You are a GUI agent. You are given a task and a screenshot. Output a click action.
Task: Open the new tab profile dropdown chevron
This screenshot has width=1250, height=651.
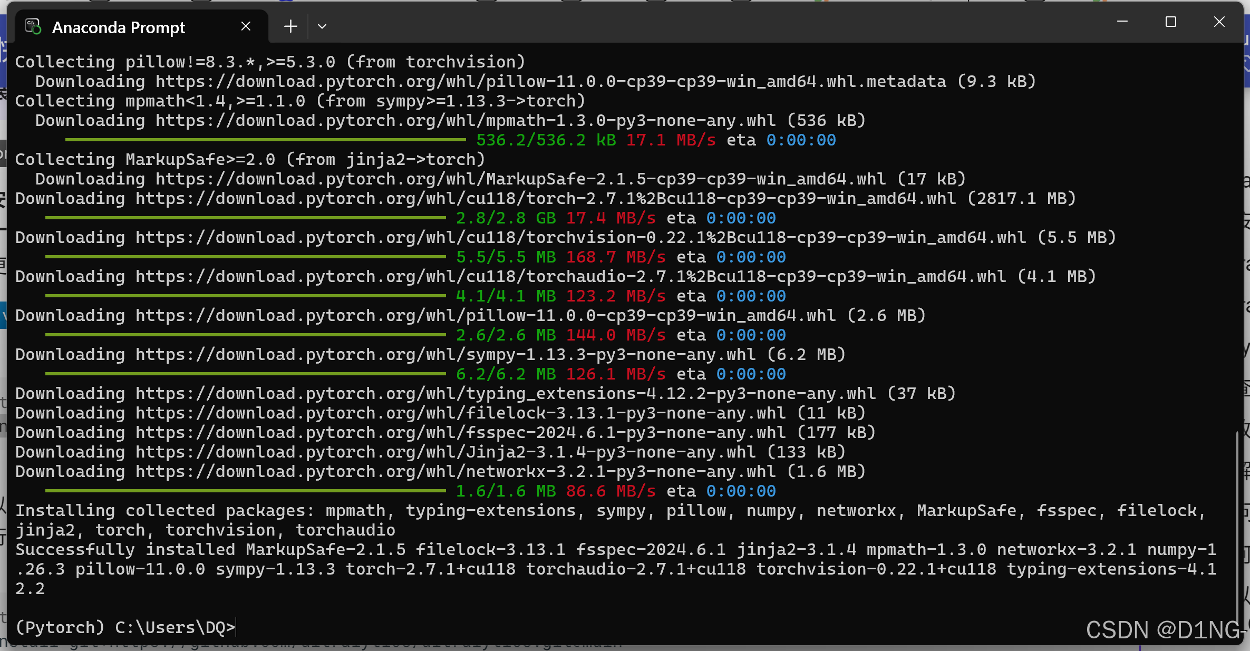point(322,26)
